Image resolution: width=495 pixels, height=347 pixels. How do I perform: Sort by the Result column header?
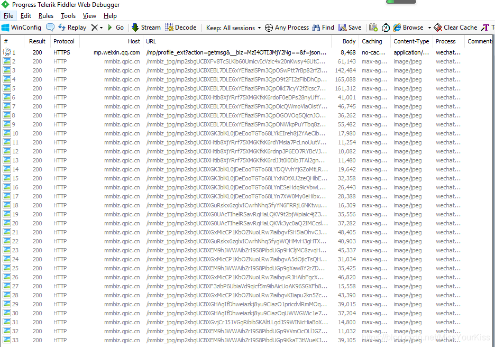pos(37,41)
